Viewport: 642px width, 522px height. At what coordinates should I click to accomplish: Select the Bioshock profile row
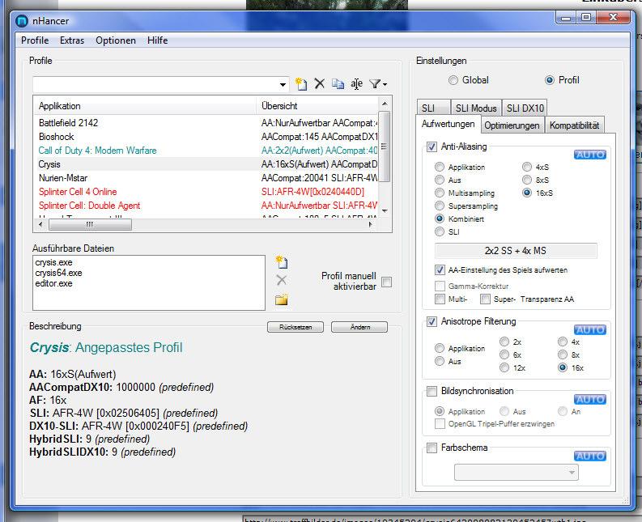[206, 137]
